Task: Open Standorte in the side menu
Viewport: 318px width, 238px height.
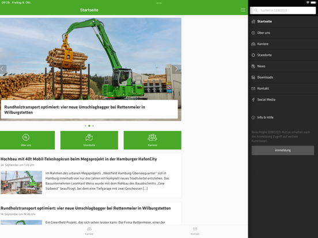Action: pos(283,55)
